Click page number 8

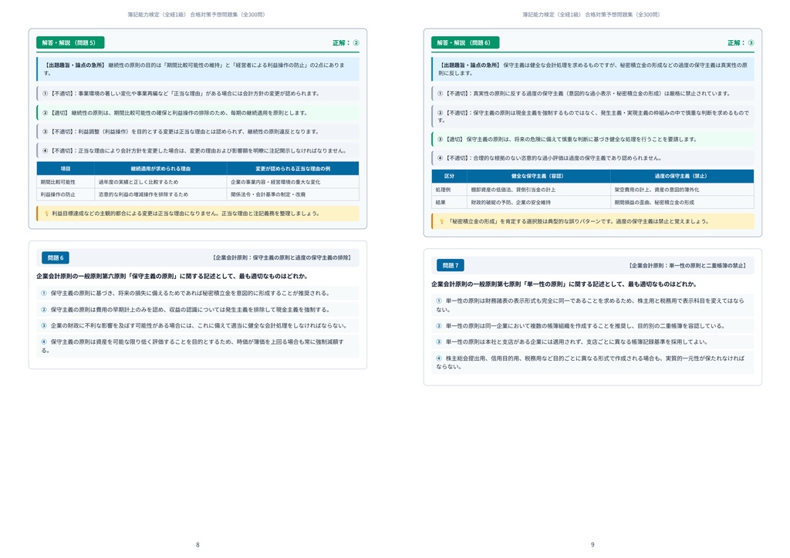tap(197, 544)
